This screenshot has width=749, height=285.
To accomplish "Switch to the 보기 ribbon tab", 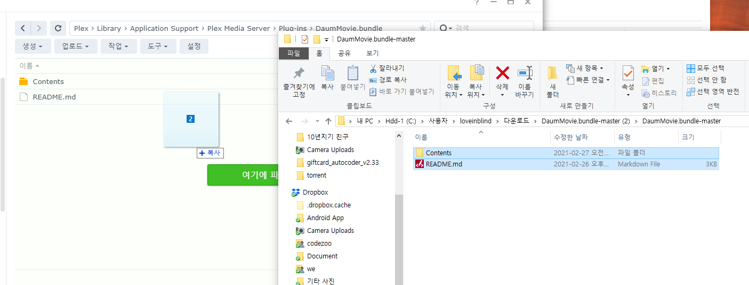I will pos(373,53).
